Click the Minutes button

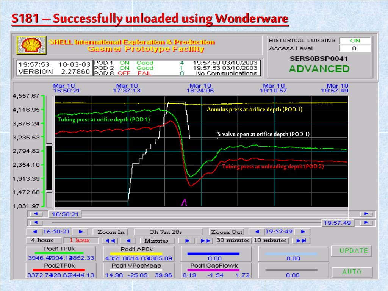156,241
